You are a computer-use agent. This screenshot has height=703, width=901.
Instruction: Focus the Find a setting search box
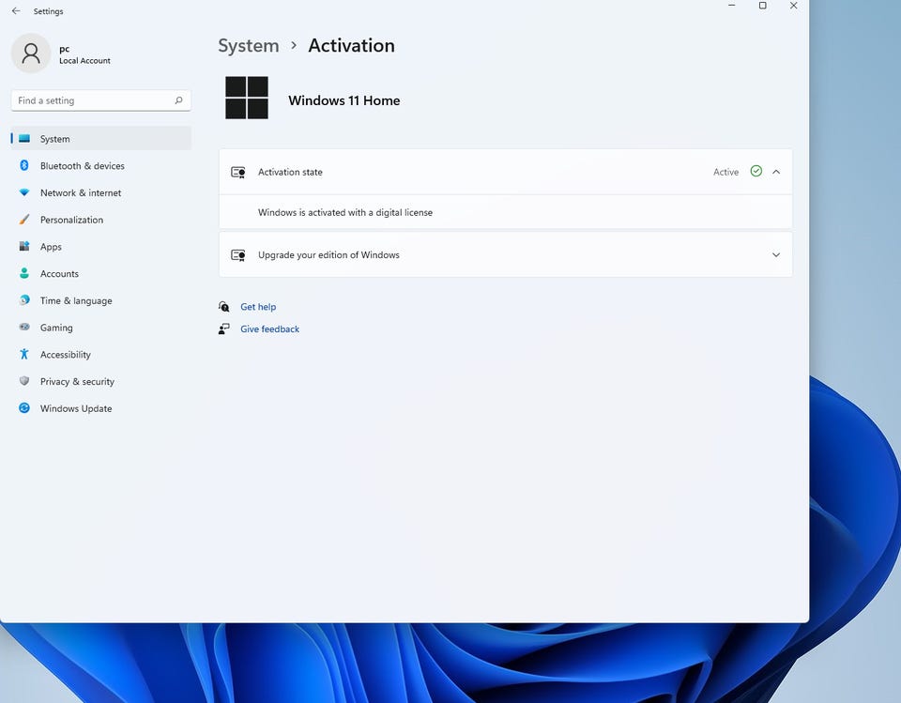pos(101,100)
